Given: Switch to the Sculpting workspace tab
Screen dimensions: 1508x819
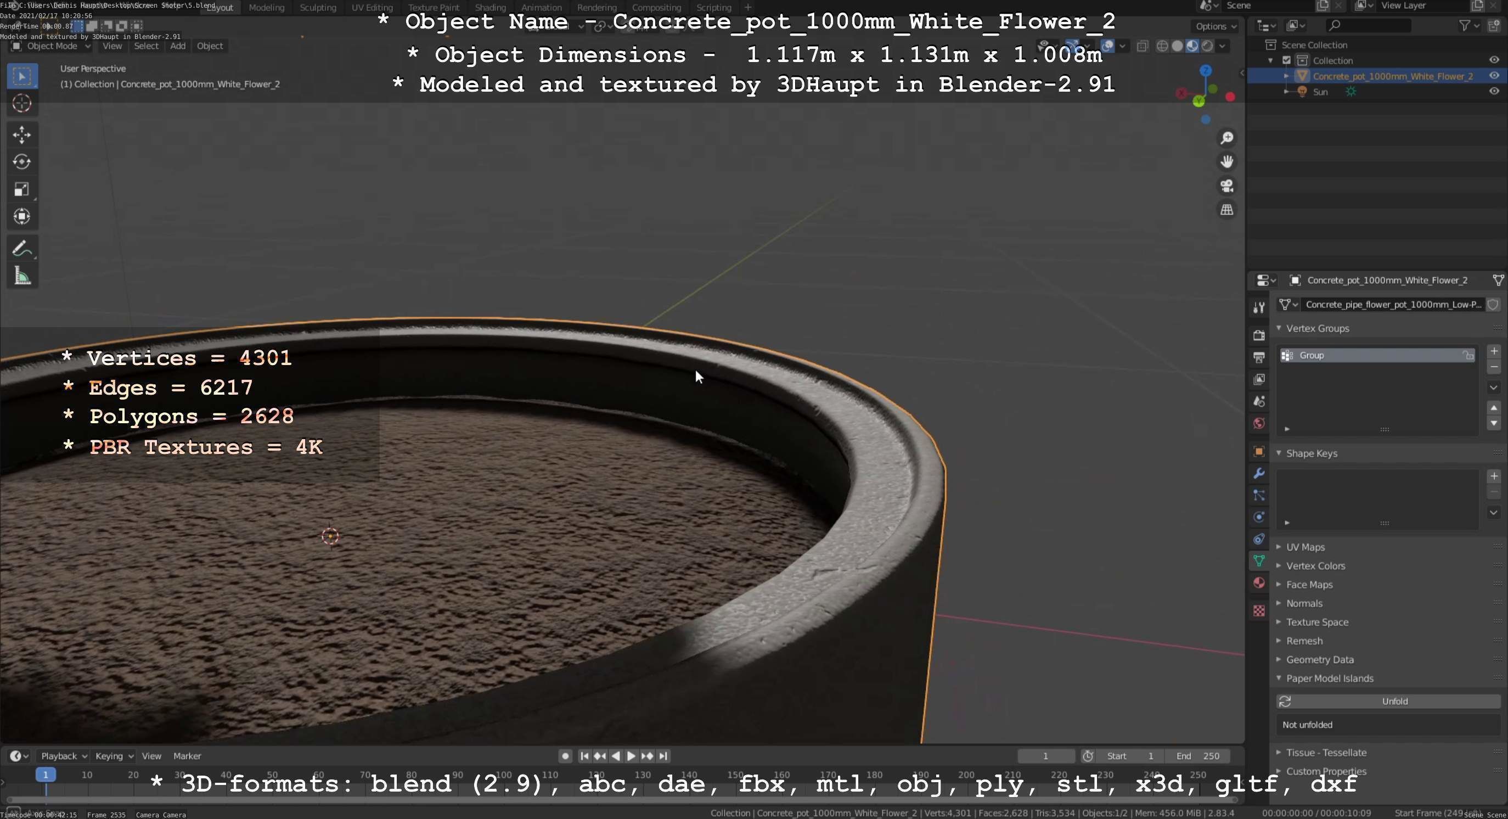Looking at the screenshot, I should (x=318, y=8).
